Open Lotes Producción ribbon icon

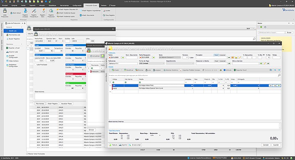click(x=5, y=13)
